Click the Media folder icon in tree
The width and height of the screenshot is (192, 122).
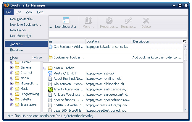click(17, 78)
